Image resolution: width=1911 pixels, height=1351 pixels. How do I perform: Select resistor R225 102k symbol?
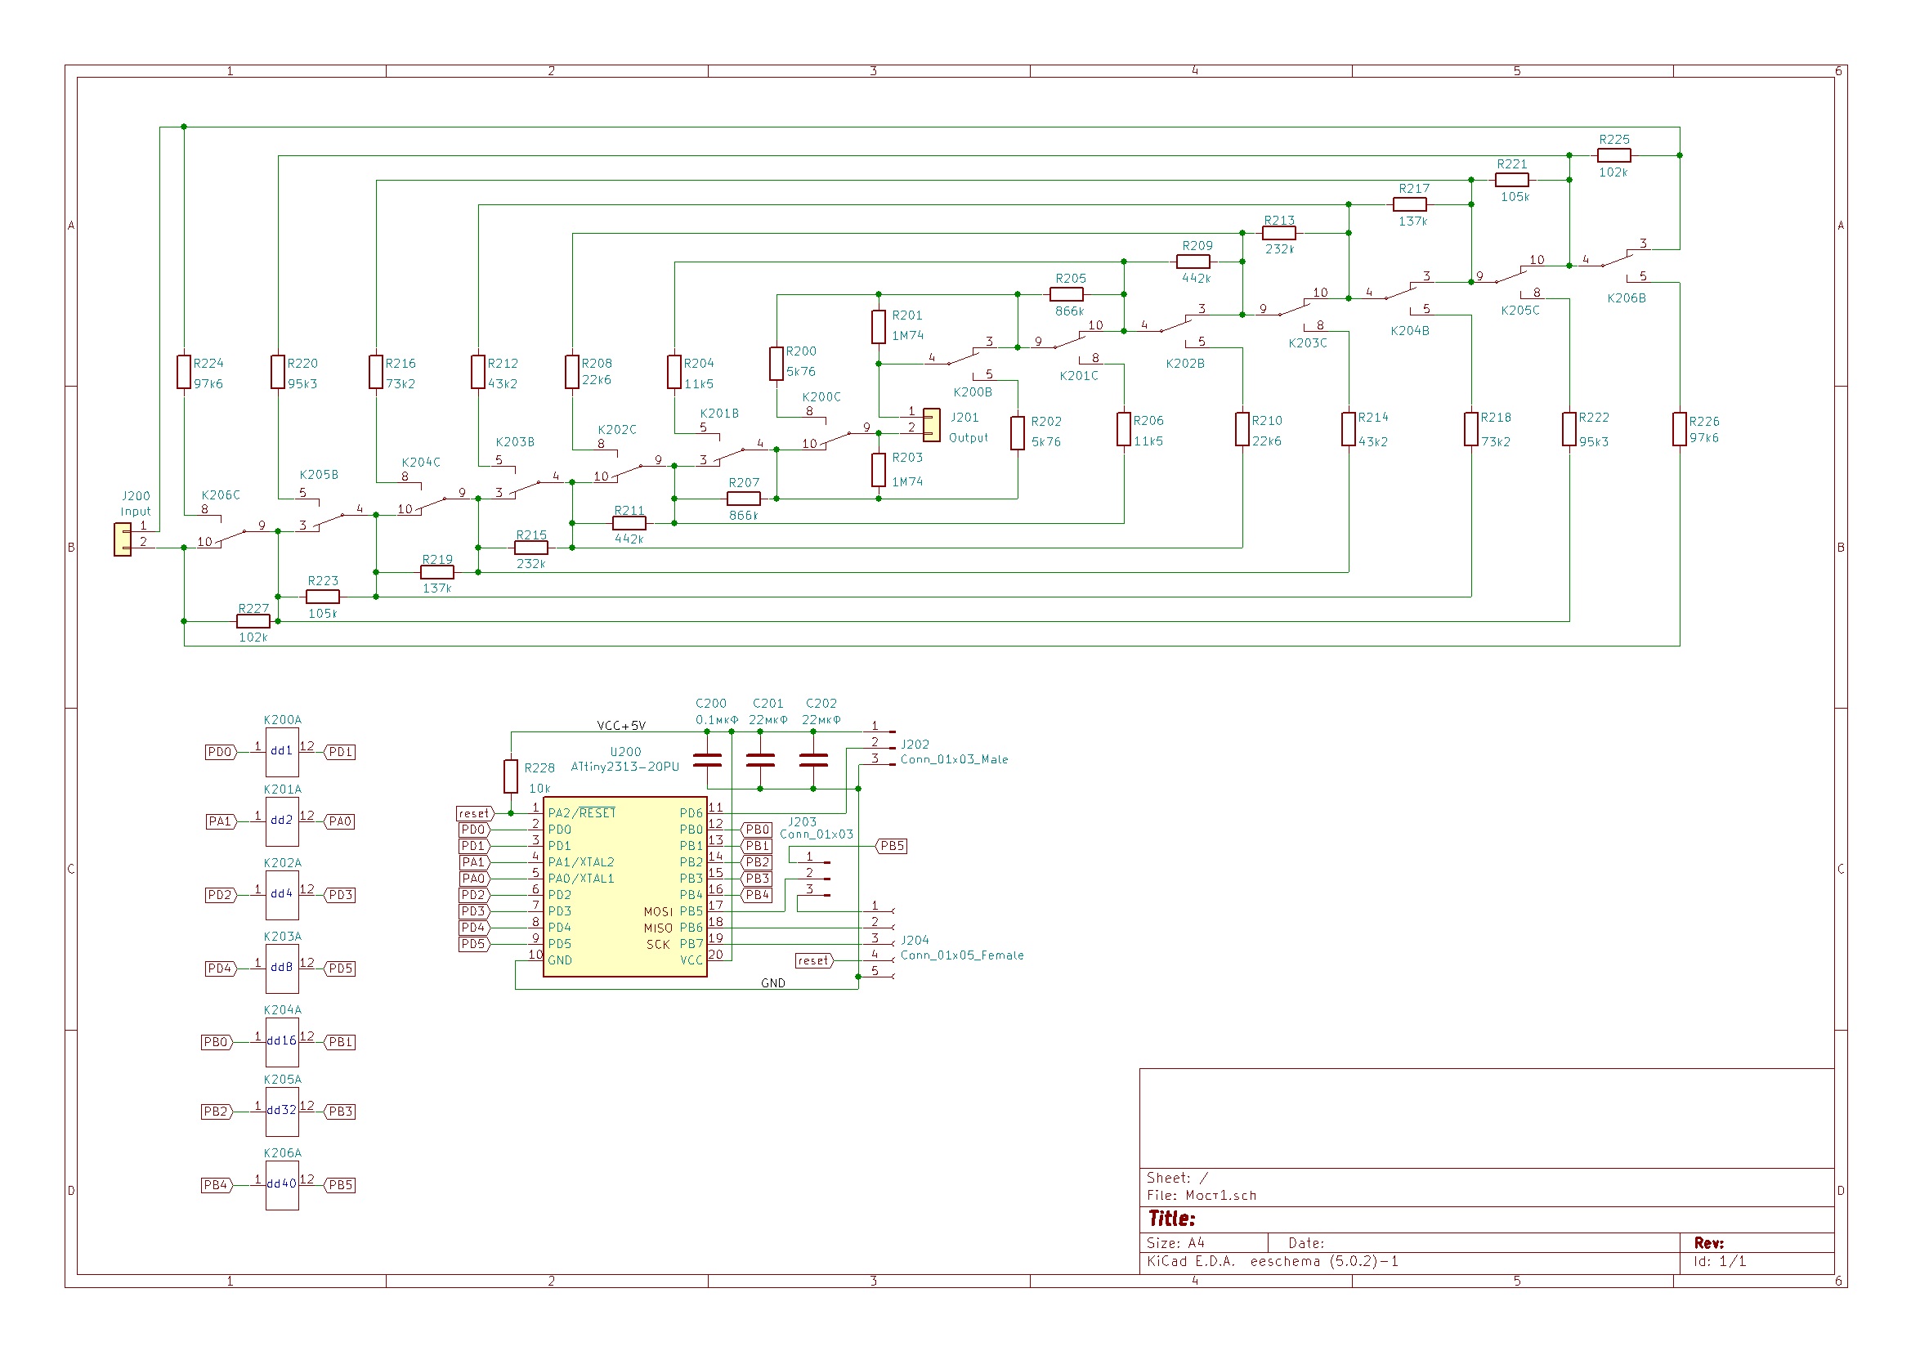(1613, 155)
